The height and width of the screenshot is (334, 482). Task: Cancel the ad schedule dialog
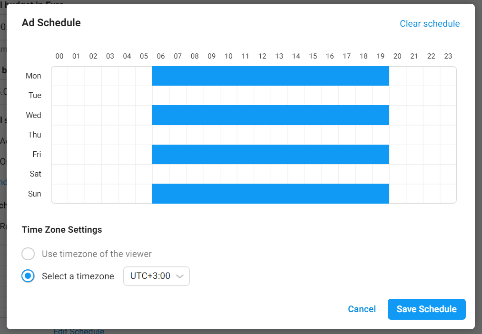[x=362, y=309]
